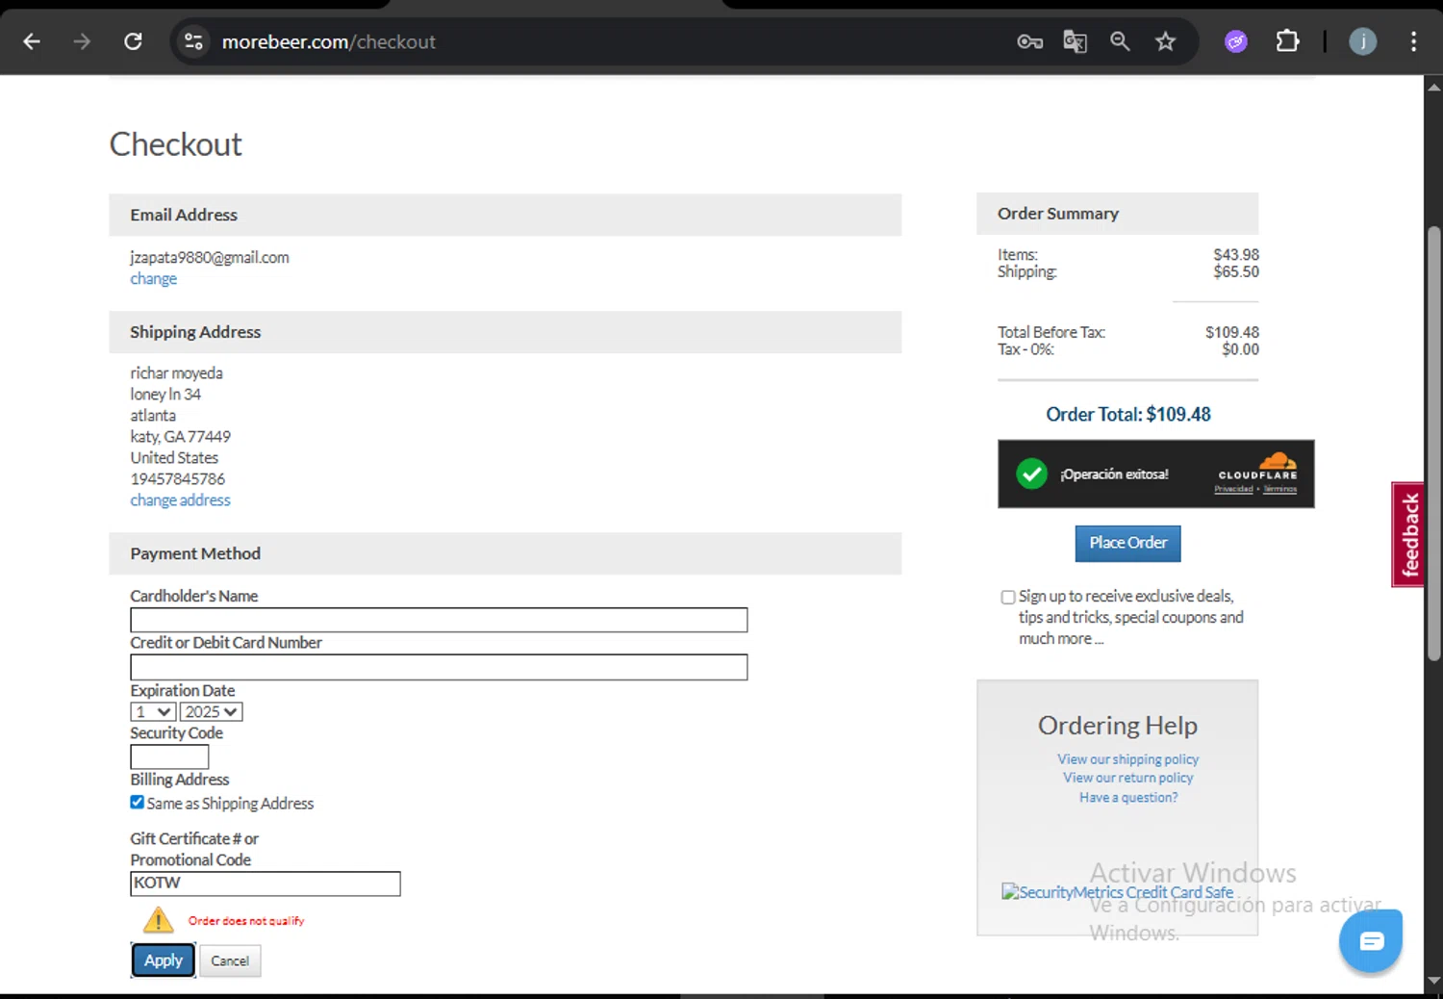
Task: Click the scrollbar down arrow
Action: [1433, 981]
